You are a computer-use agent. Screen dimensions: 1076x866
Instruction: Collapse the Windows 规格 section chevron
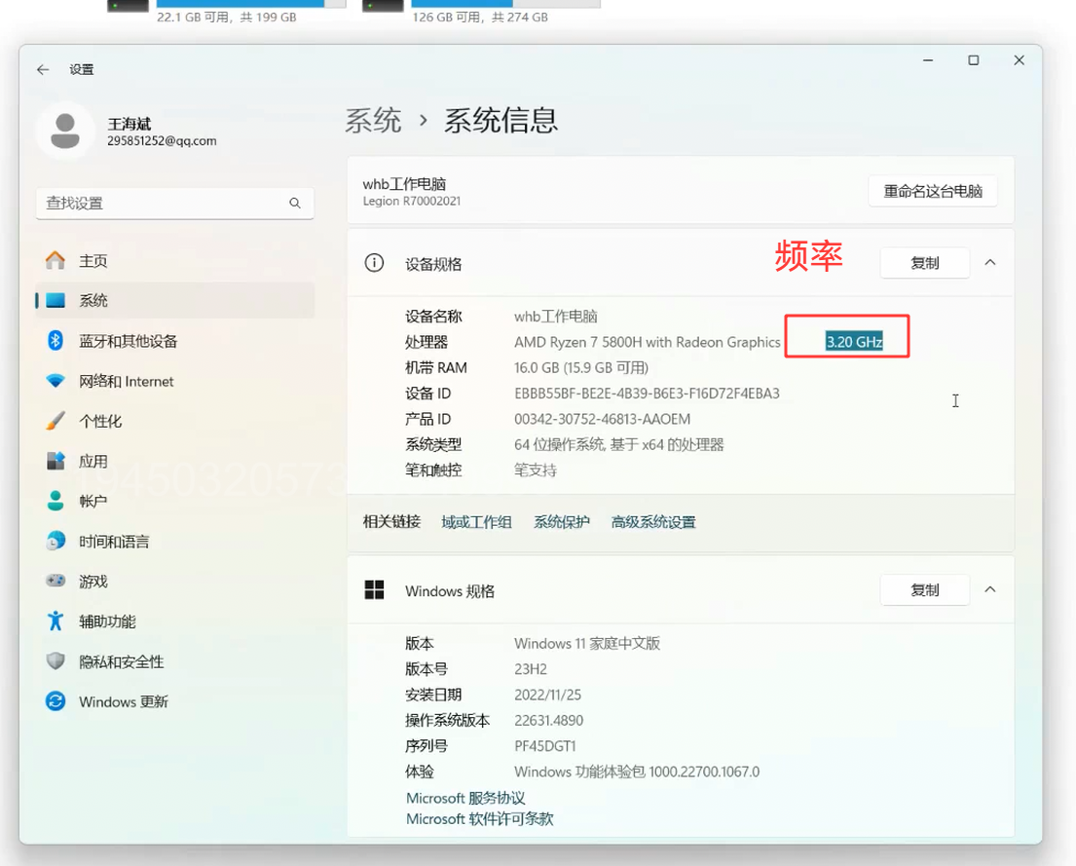(990, 589)
